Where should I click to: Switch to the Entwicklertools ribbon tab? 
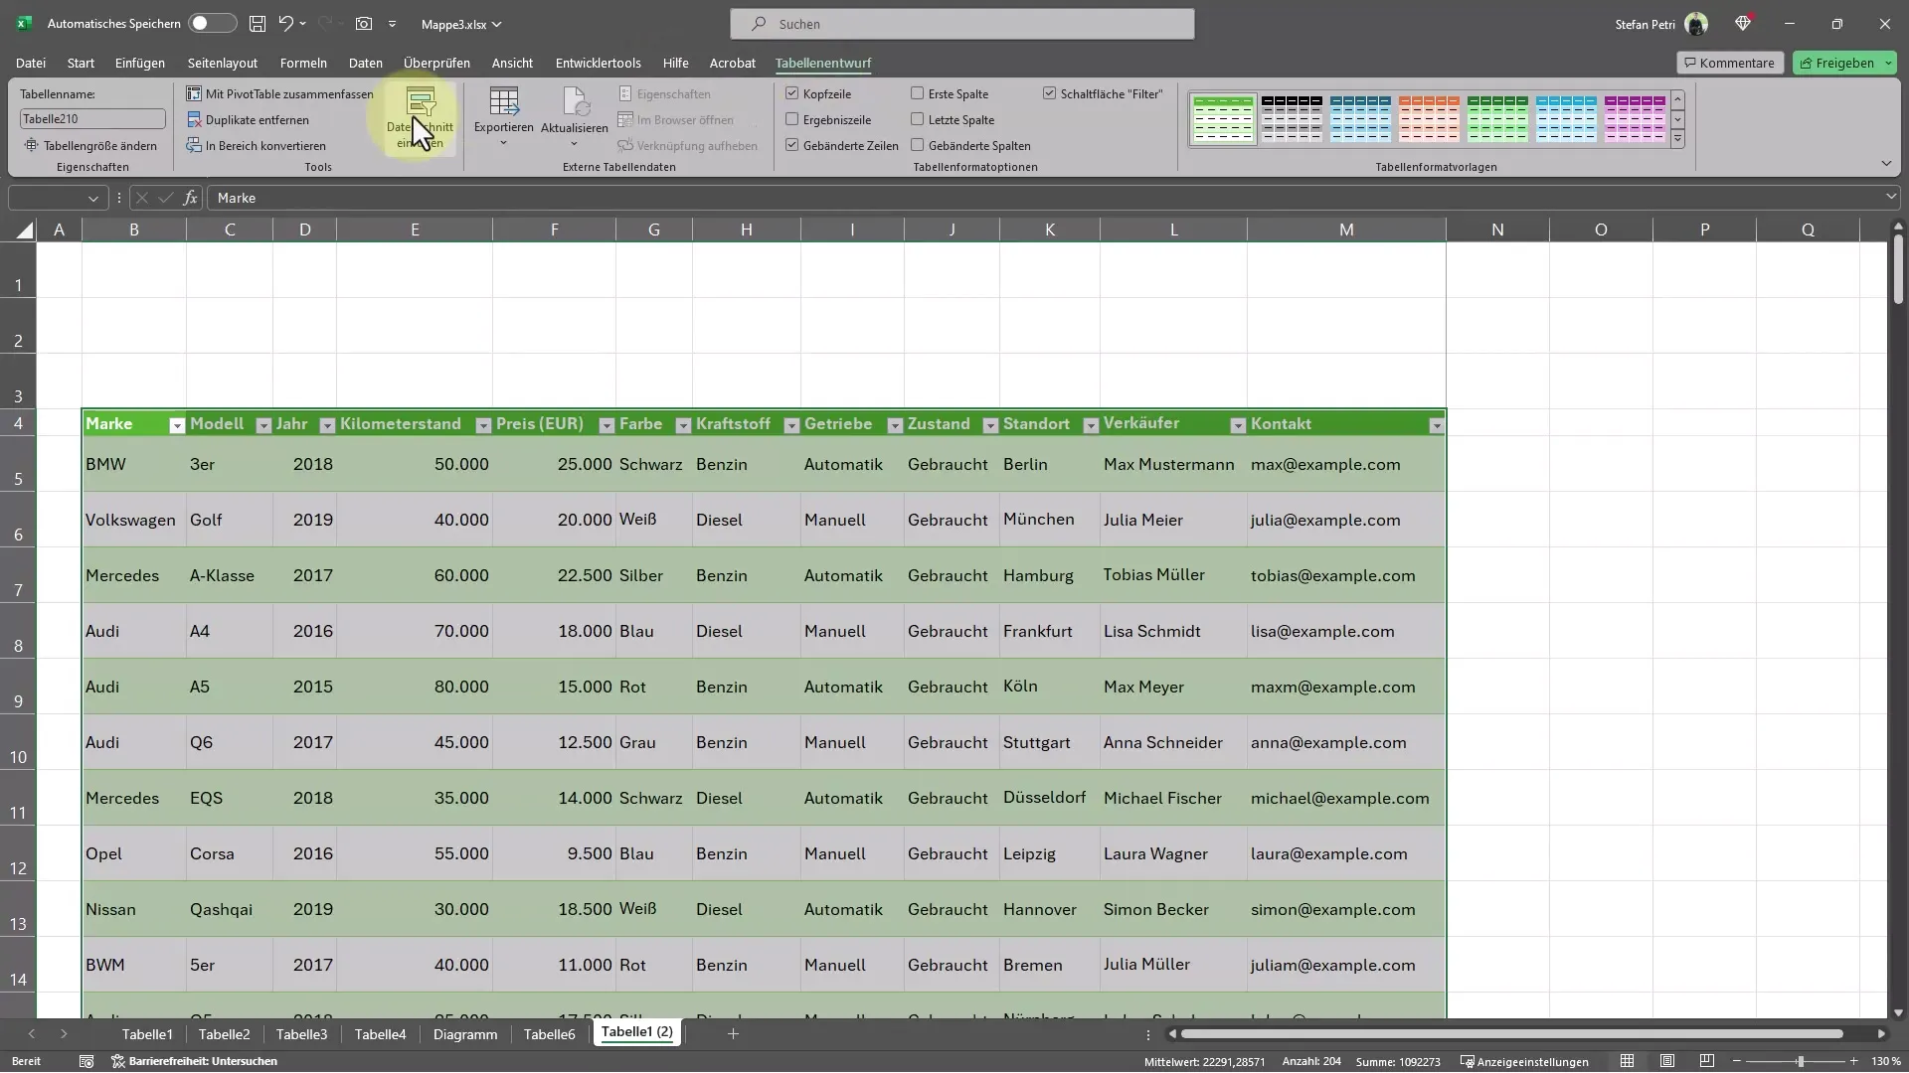click(x=598, y=63)
